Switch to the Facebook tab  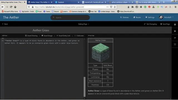coord(67,2)
